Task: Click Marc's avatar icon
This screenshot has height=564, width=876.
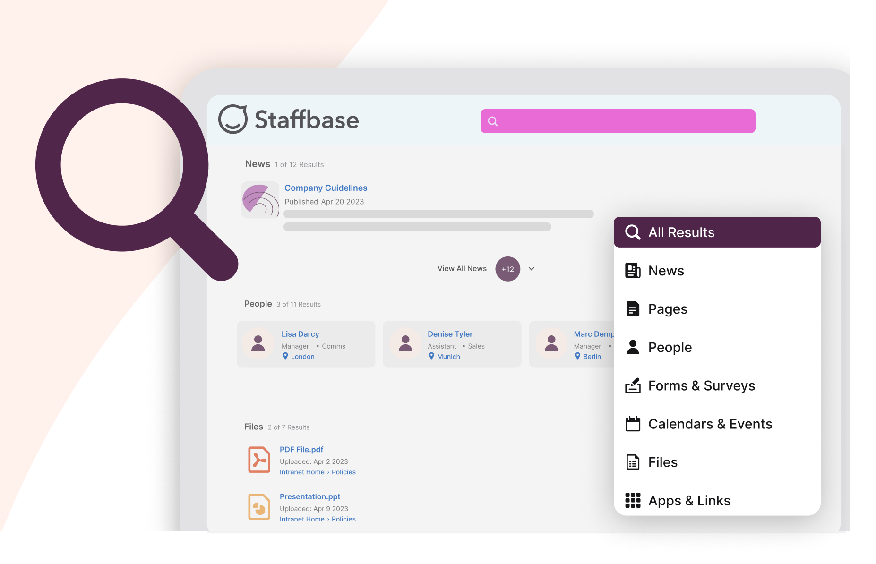Action: point(551,343)
